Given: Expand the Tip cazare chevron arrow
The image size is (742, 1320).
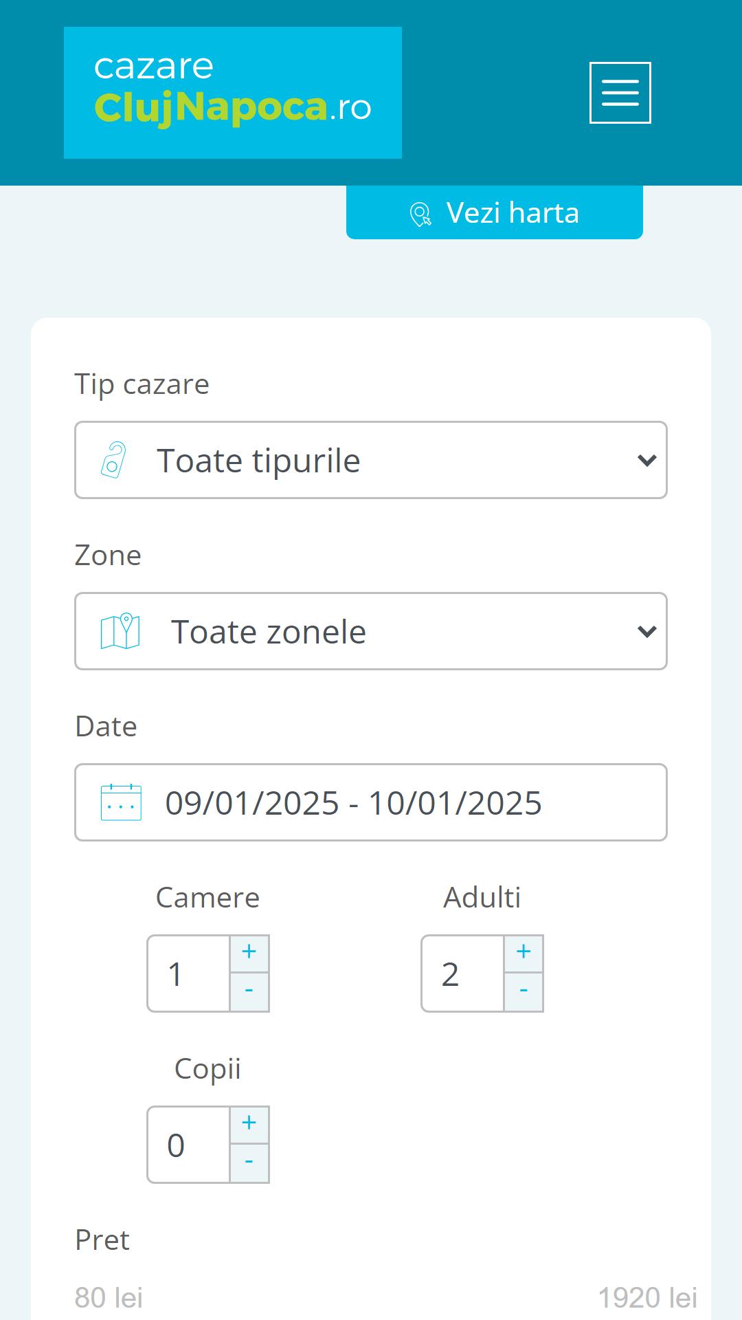Looking at the screenshot, I should 647,460.
